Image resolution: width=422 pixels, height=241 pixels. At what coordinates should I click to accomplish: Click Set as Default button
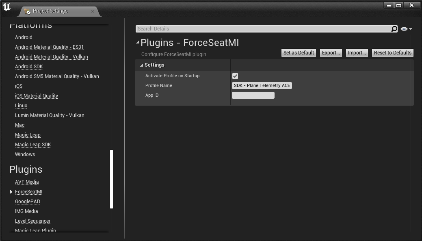[299, 53]
